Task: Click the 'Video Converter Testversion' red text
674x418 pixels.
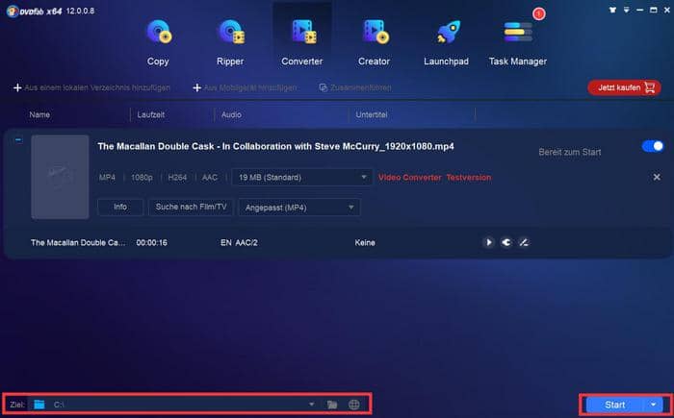Action: pyautogui.click(x=434, y=177)
